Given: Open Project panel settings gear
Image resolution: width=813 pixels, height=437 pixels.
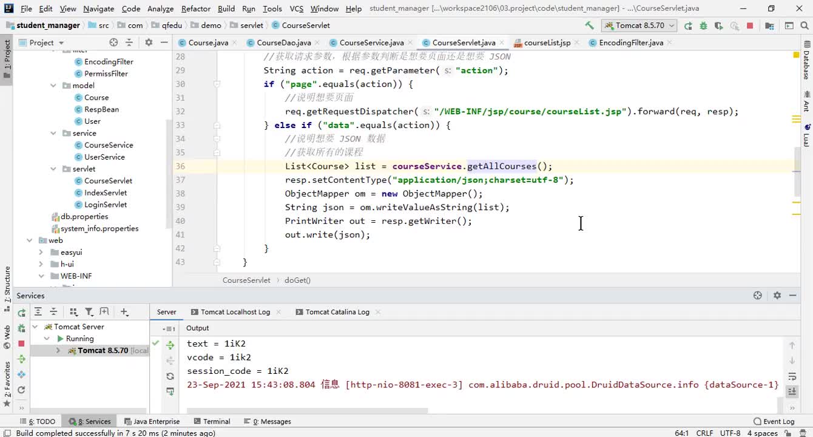Looking at the screenshot, I should pyautogui.click(x=149, y=42).
